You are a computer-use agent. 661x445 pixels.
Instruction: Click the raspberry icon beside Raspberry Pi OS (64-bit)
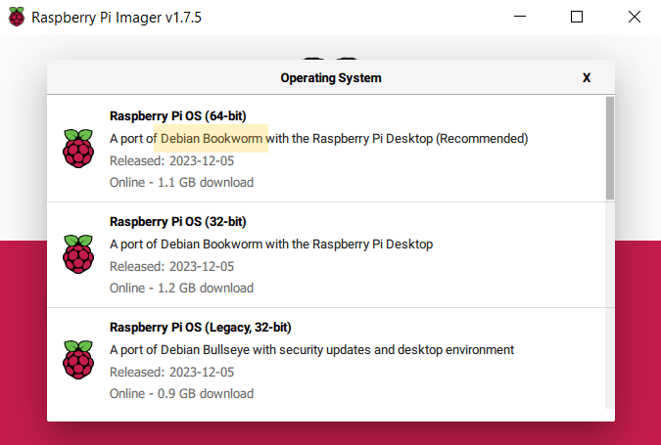(77, 149)
